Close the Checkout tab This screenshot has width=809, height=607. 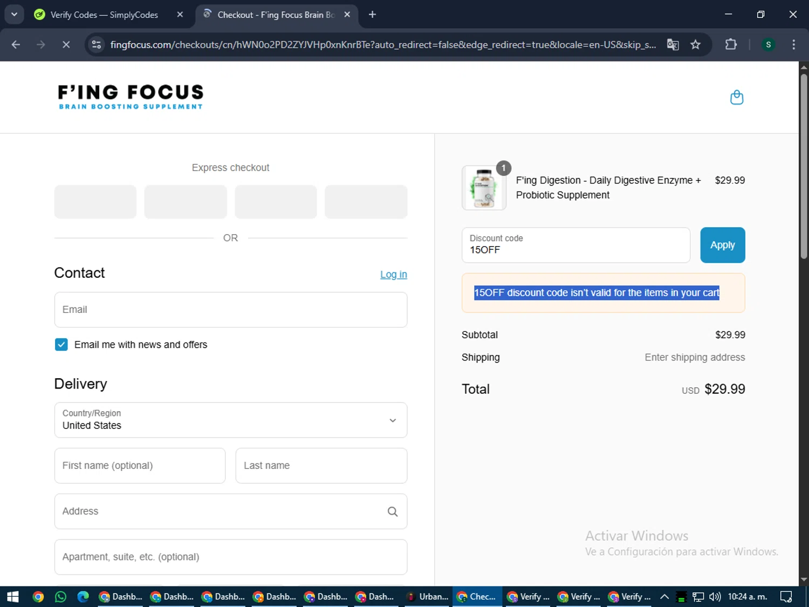pyautogui.click(x=347, y=15)
